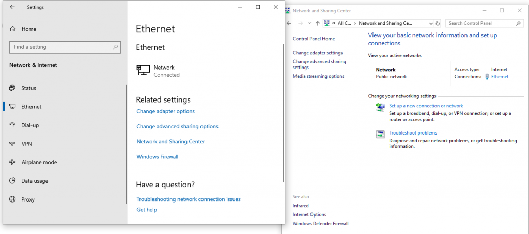Click Set up a new connection or network
529x234 pixels.
point(426,106)
